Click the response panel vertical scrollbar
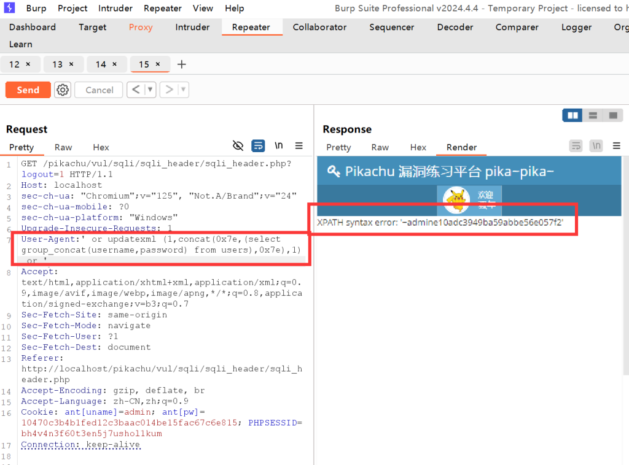The height and width of the screenshot is (465, 629). (625, 265)
